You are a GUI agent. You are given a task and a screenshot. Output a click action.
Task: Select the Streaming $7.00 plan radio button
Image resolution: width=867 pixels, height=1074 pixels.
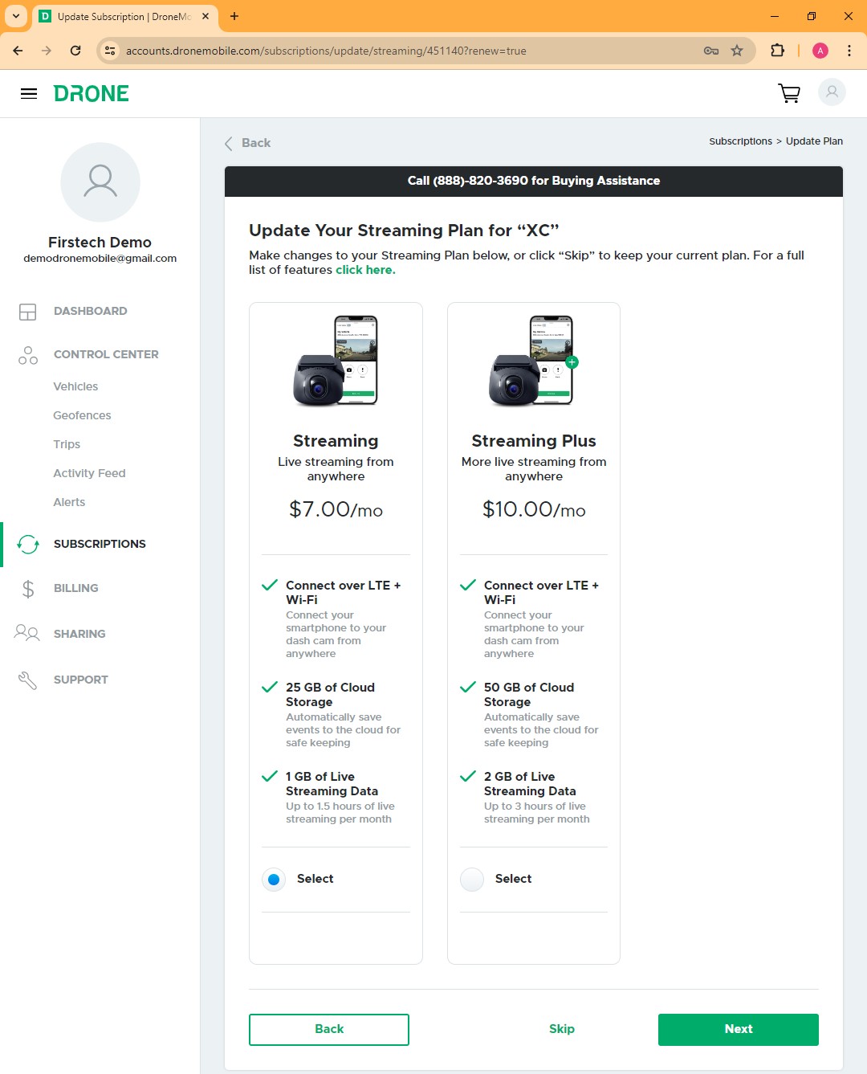point(273,879)
